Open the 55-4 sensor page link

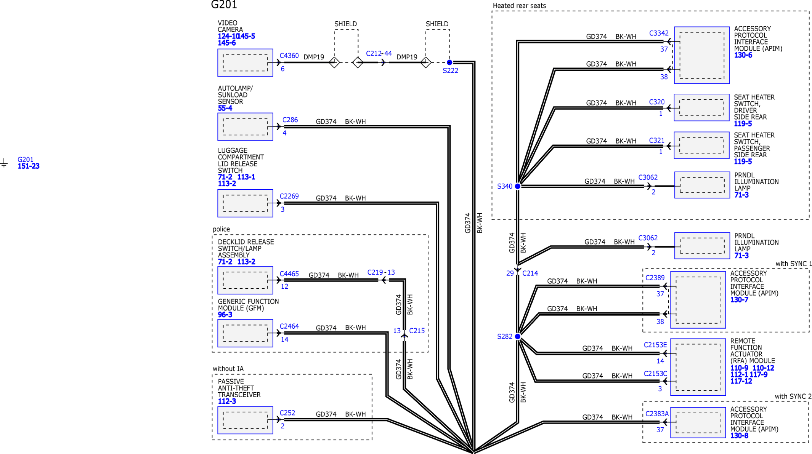tap(225, 108)
